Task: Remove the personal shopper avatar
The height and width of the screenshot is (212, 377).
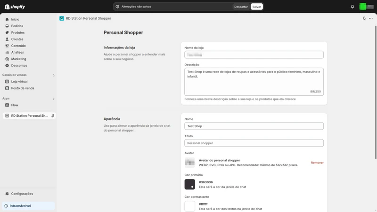Action: [317, 163]
